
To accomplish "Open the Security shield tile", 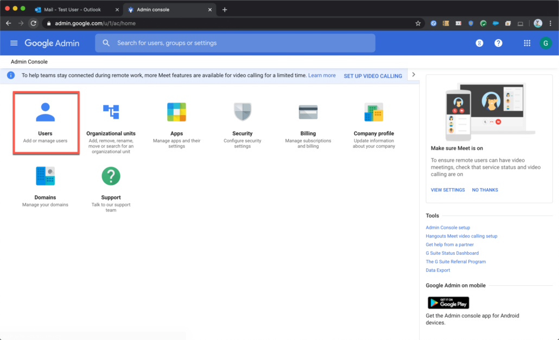I will tap(243, 125).
